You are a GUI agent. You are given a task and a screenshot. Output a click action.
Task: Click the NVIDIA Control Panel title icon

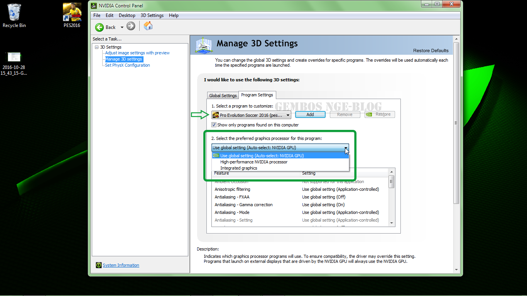[94, 6]
